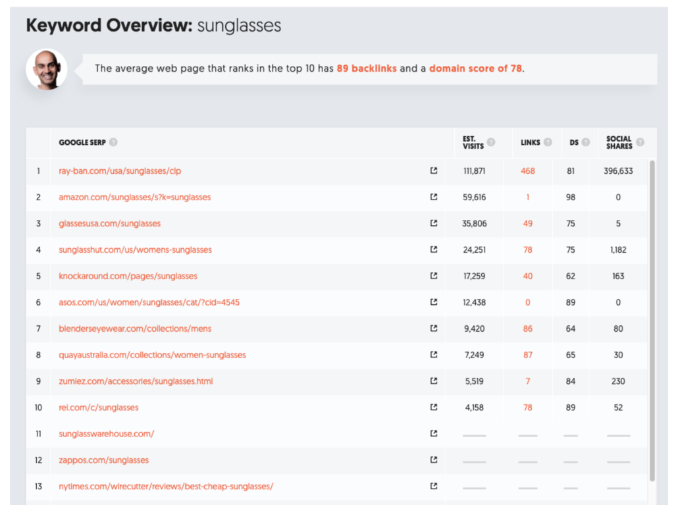The height and width of the screenshot is (505, 674).
Task: Open ray-ban.com/usa/sunglasses/clp link
Action: 120,171
